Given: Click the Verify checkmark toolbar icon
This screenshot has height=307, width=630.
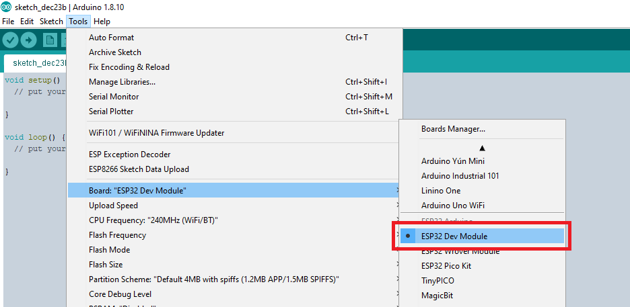Looking at the screenshot, I should click(11, 40).
